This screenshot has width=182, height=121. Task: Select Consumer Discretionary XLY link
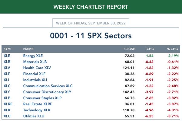tap(47, 92)
